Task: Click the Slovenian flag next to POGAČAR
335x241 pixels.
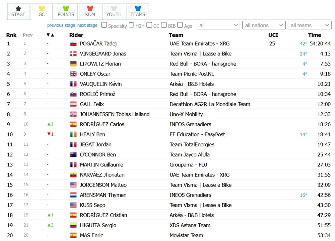Action: 73,44
